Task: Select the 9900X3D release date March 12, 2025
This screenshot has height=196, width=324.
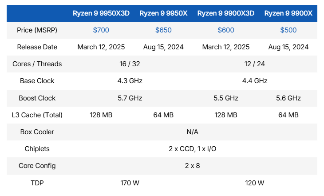Action: pyautogui.click(x=226, y=47)
